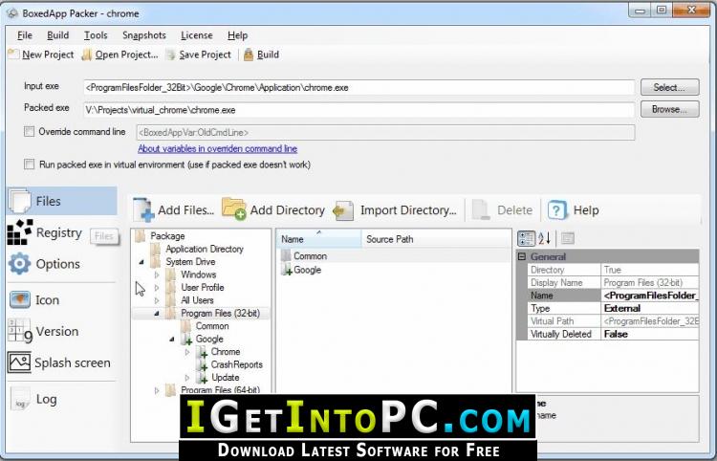The width and height of the screenshot is (717, 461).
Task: Collapse Program Files (32-bit) node
Action: [x=157, y=314]
